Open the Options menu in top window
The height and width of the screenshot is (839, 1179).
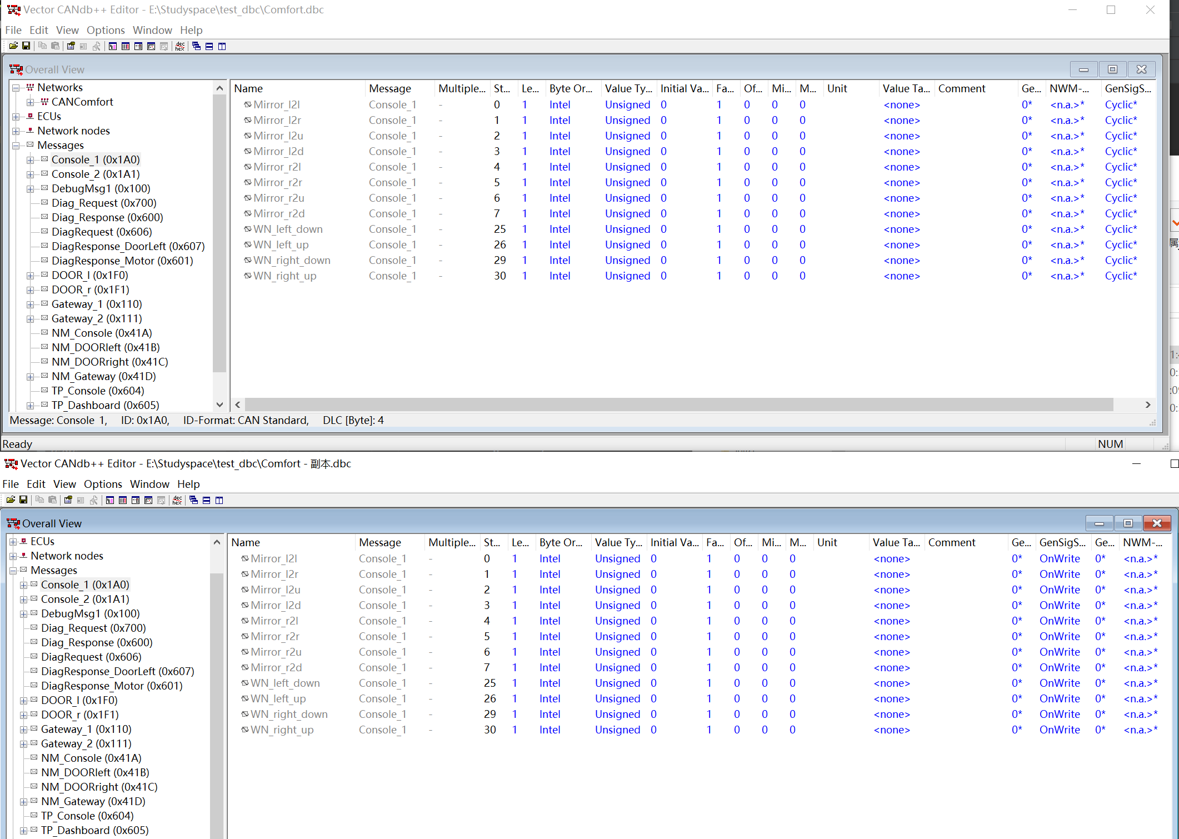pyautogui.click(x=105, y=30)
